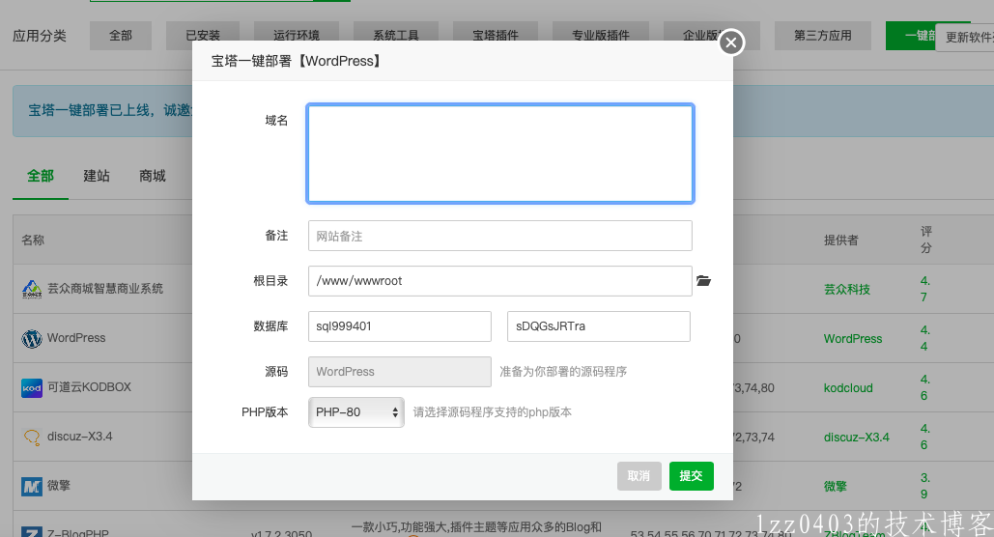Screen dimensions: 994x537
Task: Open WordPress provider link
Action: (853, 339)
